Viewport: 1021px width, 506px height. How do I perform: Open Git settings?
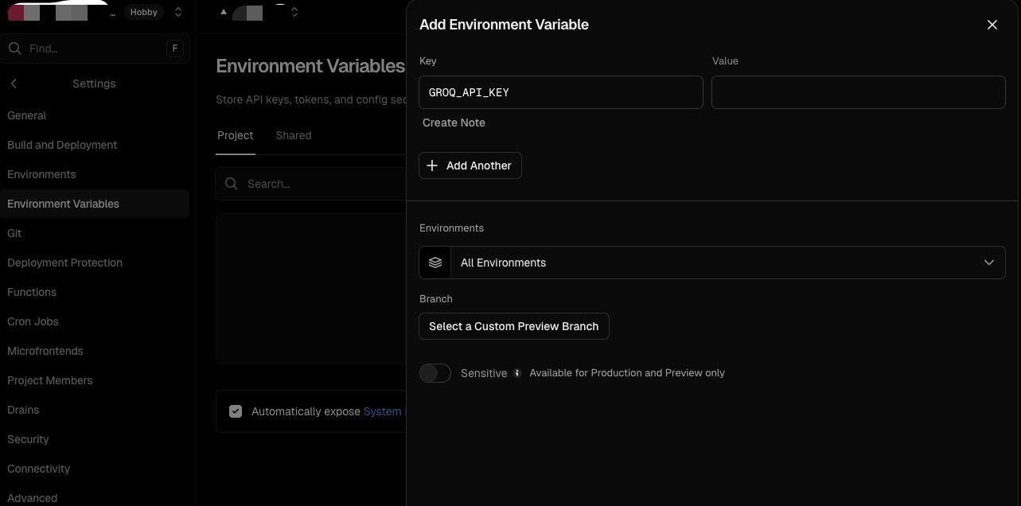pyautogui.click(x=14, y=233)
